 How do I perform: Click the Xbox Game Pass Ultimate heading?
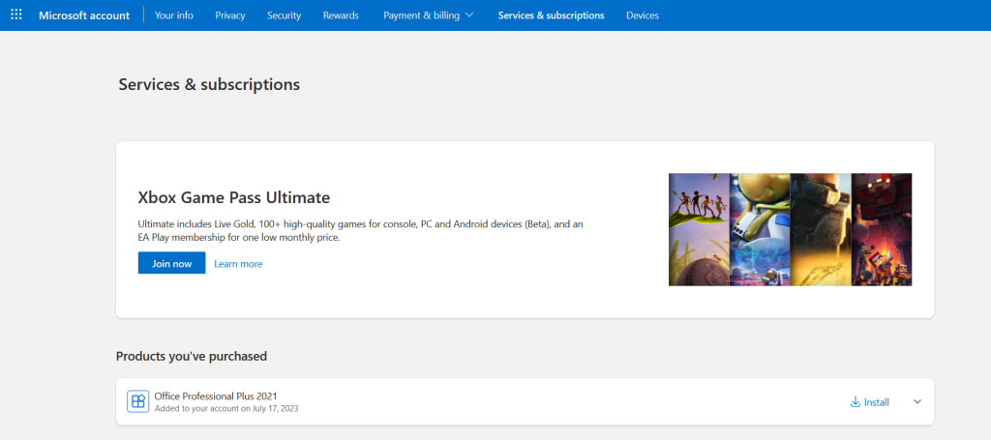[x=234, y=197]
